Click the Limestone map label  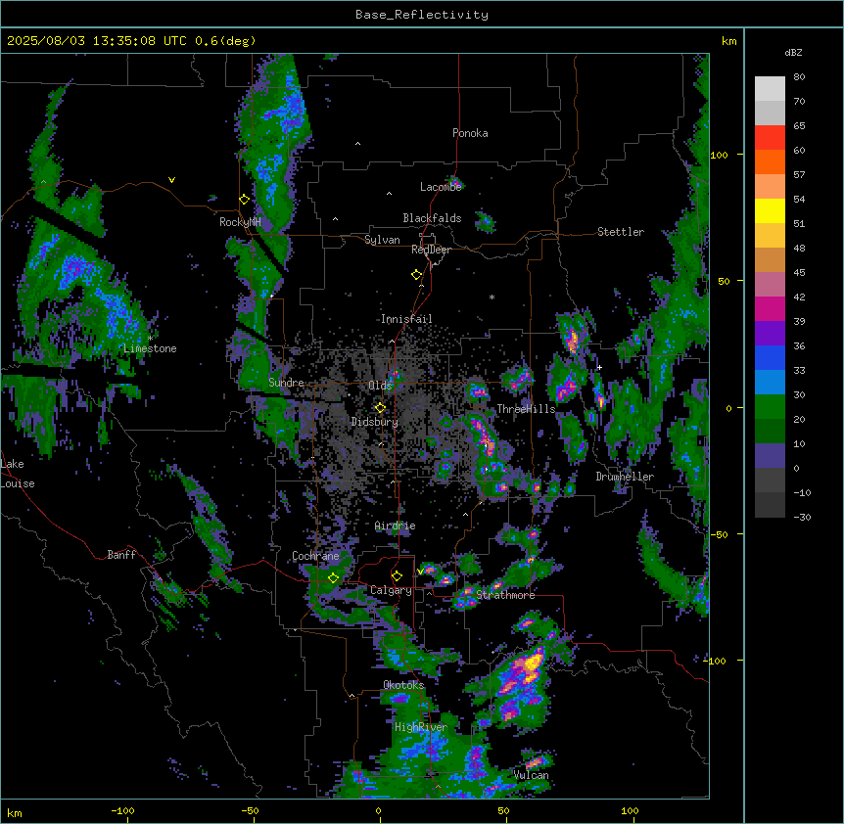point(150,348)
